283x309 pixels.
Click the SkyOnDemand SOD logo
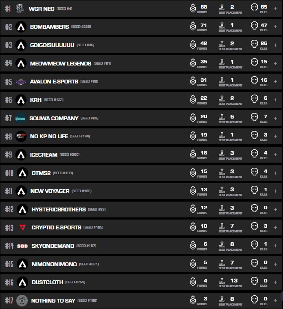[22, 246]
